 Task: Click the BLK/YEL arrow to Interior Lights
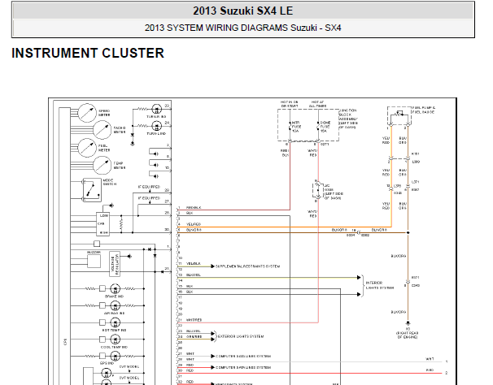tap(359, 277)
